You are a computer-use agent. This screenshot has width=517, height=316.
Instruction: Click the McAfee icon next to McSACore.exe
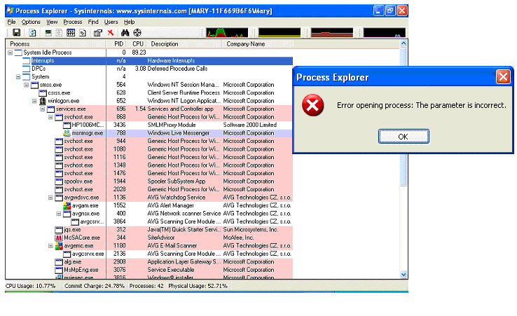coord(59,238)
